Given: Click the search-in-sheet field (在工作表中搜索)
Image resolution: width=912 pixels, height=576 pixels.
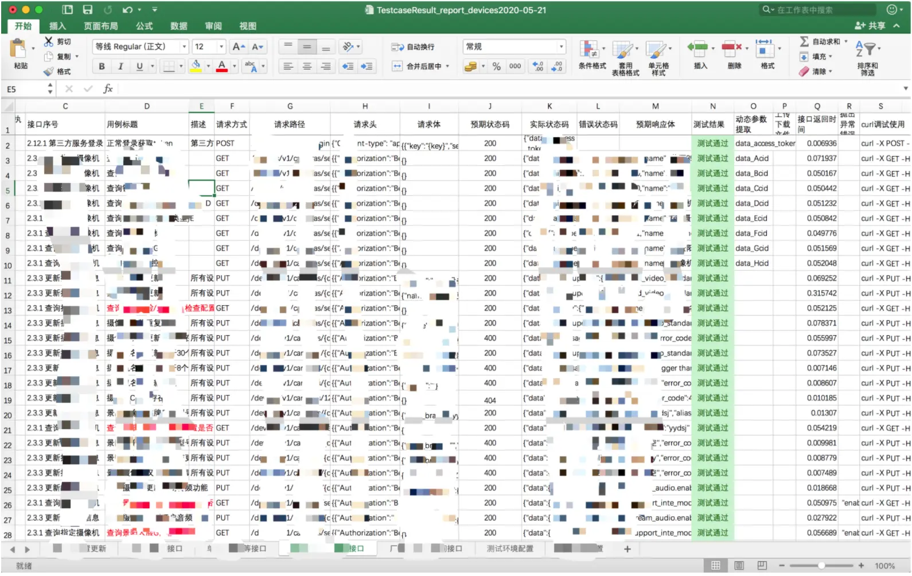Looking at the screenshot, I should tap(818, 10).
